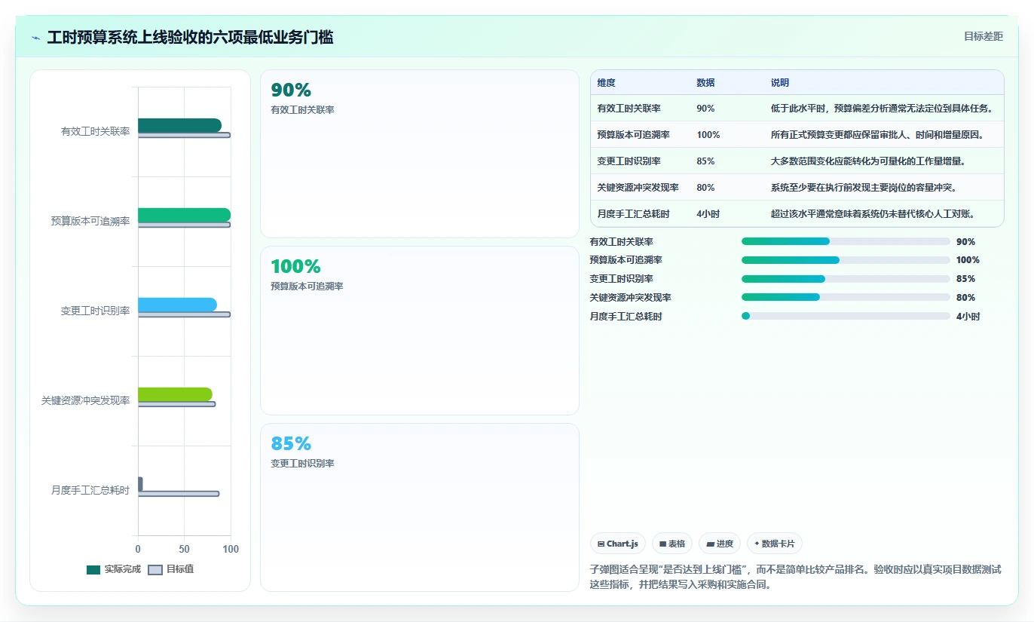Click the 变更工时识别率 progress bar
The height and width of the screenshot is (622, 1034).
[846, 279]
